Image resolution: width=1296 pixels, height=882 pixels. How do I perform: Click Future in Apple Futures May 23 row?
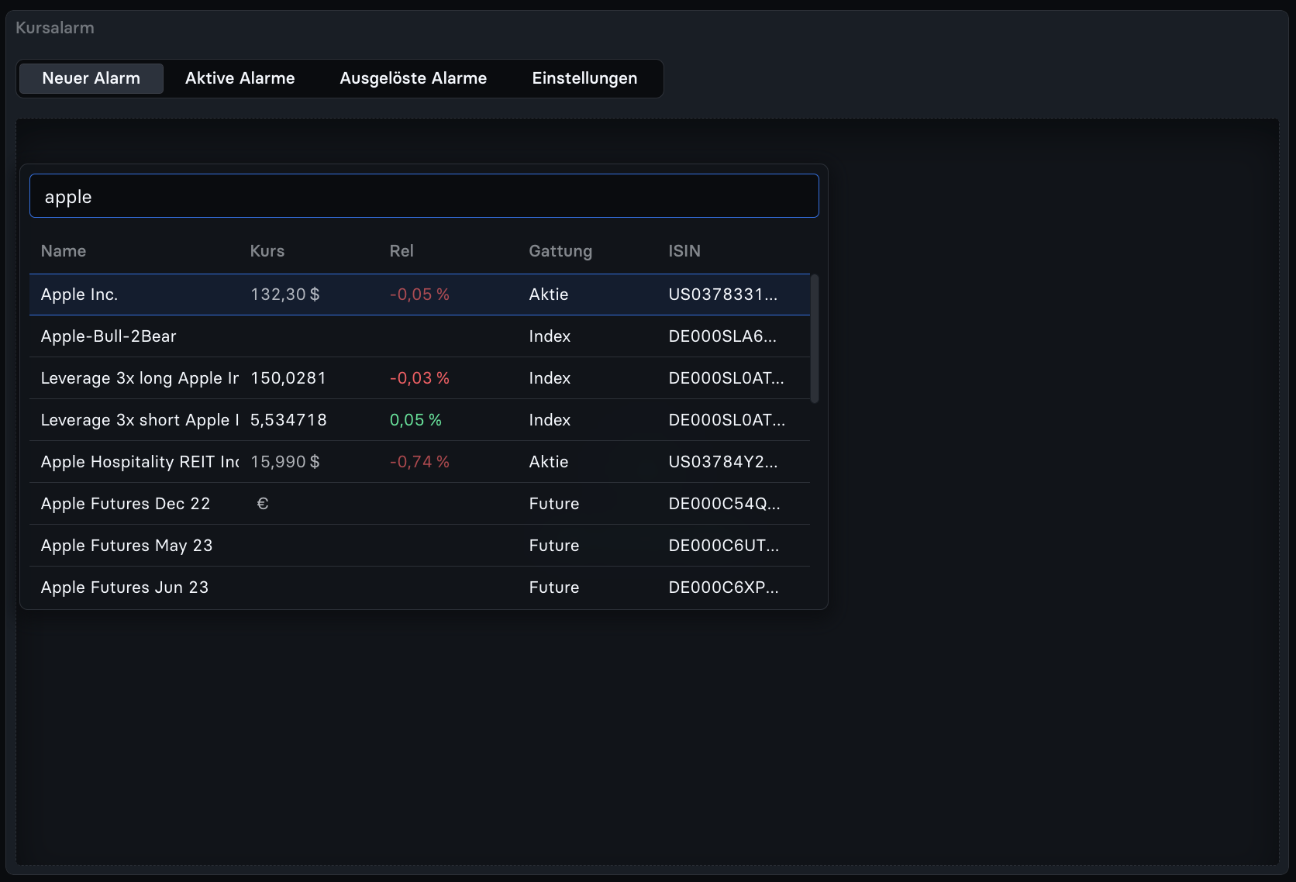554,546
